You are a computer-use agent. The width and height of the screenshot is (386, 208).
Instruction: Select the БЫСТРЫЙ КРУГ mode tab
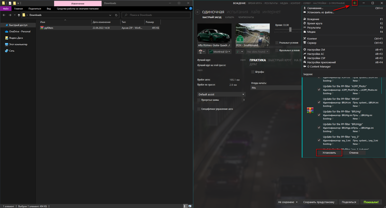(280, 60)
